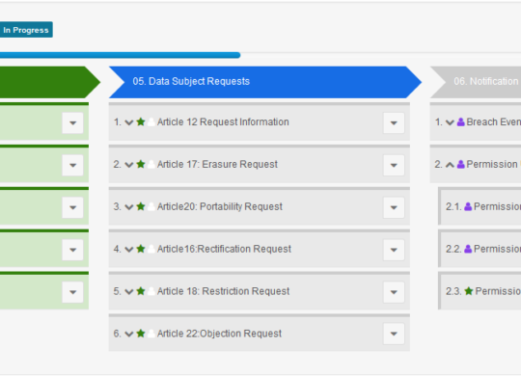Viewport: 521px width, 376px height.
Task: Click green star on Article 12 Request Information
Action: (x=141, y=121)
